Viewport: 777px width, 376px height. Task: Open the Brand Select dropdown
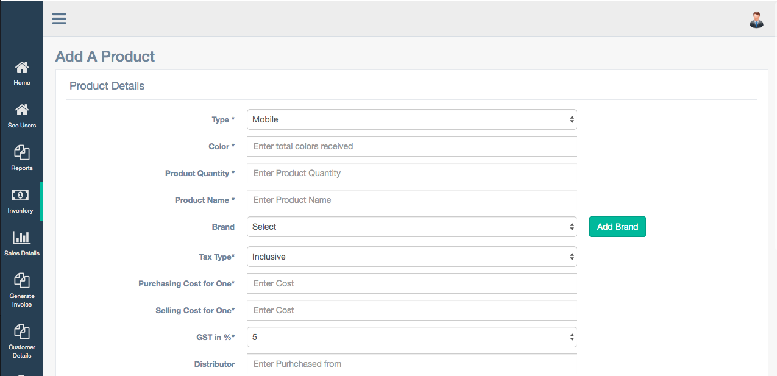tap(411, 227)
